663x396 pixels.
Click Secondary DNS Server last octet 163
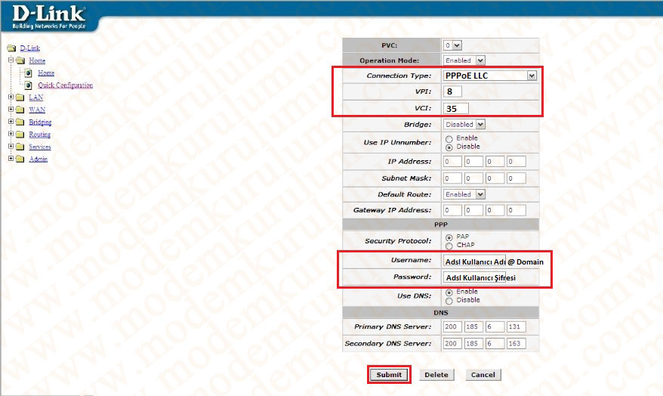coord(517,344)
